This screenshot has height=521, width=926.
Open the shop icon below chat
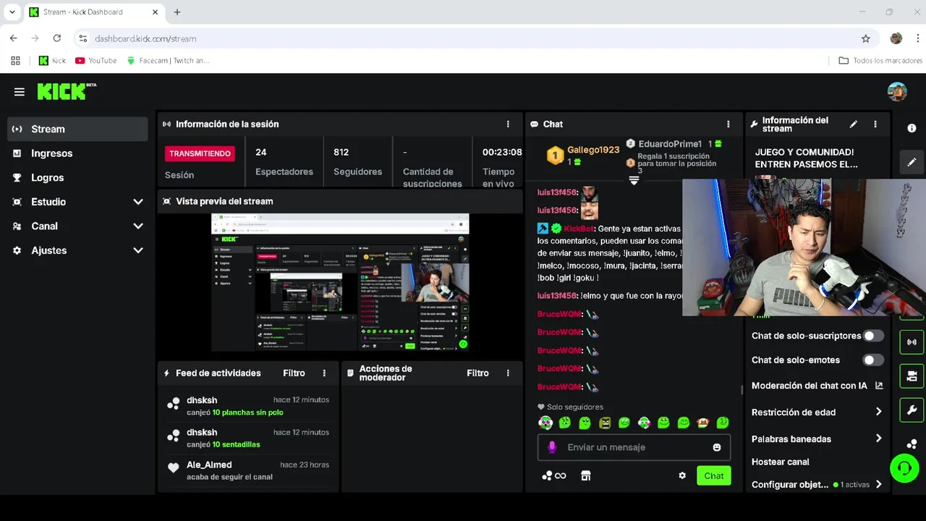point(586,475)
